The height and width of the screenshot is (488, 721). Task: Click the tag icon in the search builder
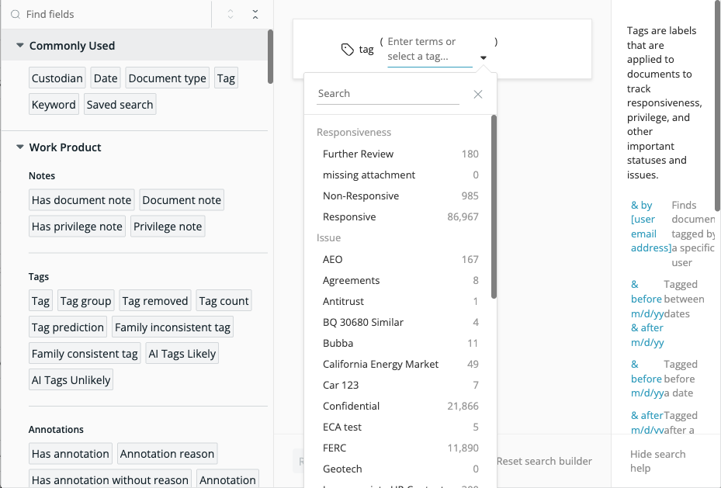point(348,49)
